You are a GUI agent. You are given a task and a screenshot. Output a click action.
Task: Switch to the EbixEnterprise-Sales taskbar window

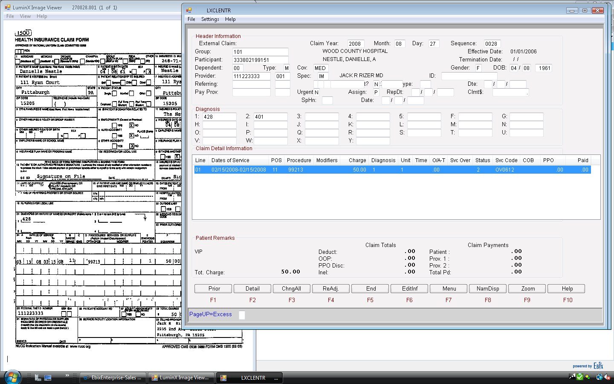[113, 377]
